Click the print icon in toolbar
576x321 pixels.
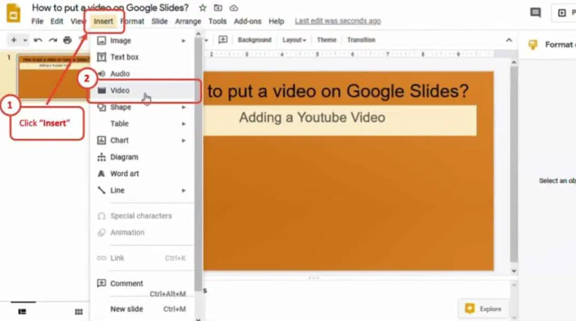click(x=67, y=40)
